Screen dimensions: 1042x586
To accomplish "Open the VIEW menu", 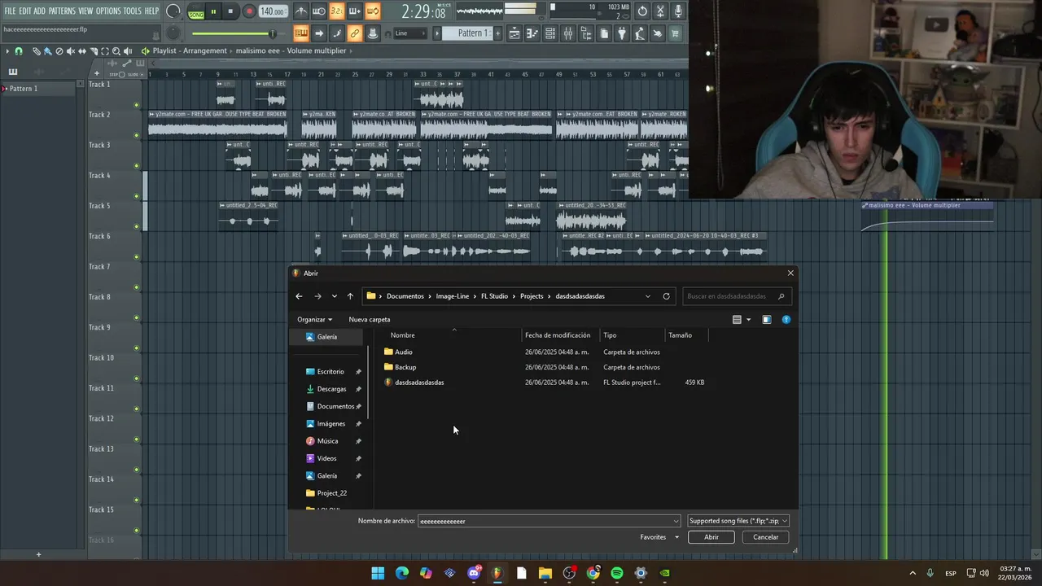I will coord(85,11).
